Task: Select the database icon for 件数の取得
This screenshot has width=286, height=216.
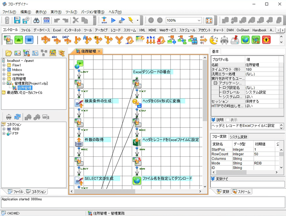Action: click(x=79, y=141)
